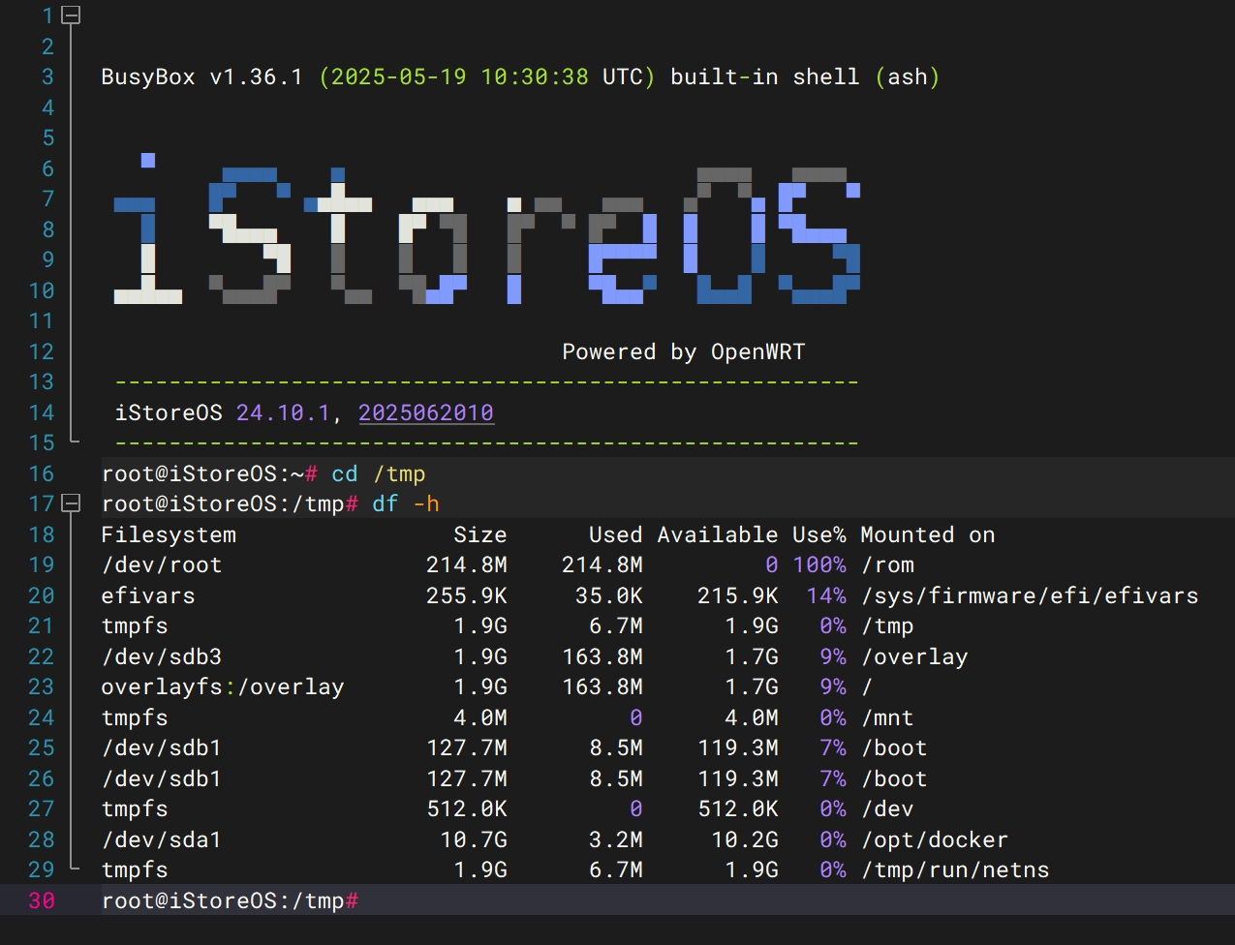Click the Powered by OpenWRT text
The image size is (1235, 945).
(x=684, y=351)
